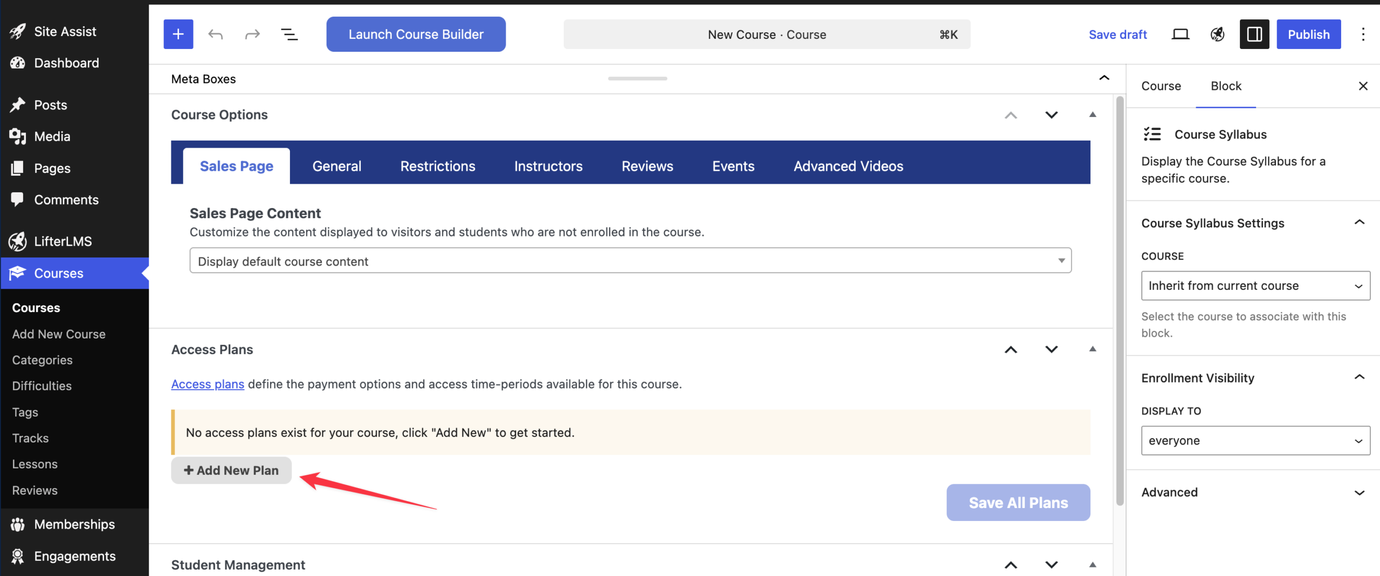Add a new access plan
The width and height of the screenshot is (1380, 576).
[x=231, y=470]
